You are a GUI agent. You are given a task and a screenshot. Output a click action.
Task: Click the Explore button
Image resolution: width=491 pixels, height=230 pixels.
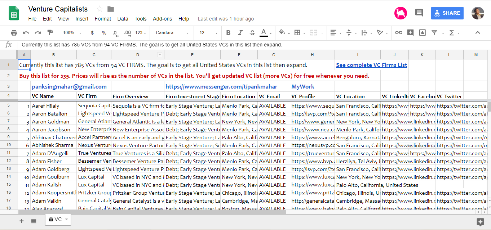point(480,222)
